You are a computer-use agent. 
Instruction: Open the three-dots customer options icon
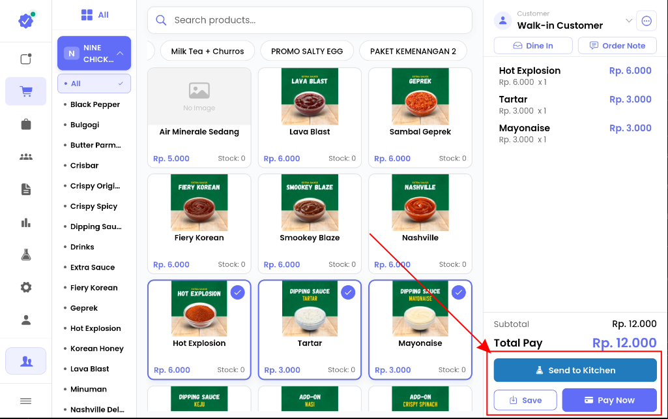point(646,20)
